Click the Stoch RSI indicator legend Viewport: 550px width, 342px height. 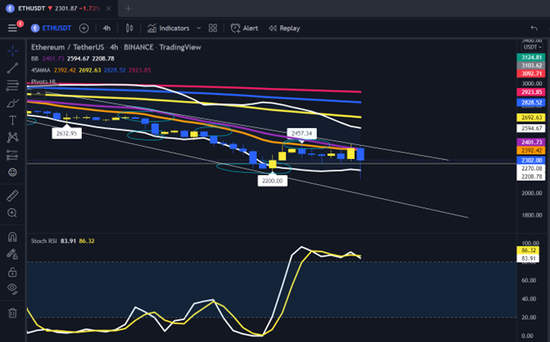(x=44, y=241)
